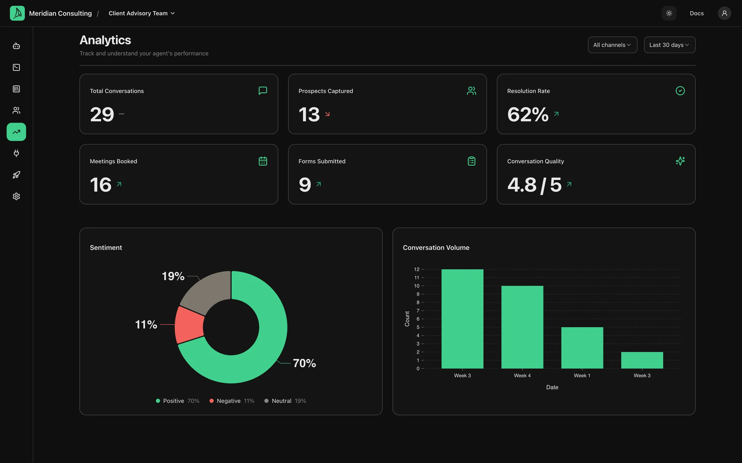Viewport: 742px width, 463px height.
Task: Click the Meridian Consulting workspace name
Action: pyautogui.click(x=60, y=13)
